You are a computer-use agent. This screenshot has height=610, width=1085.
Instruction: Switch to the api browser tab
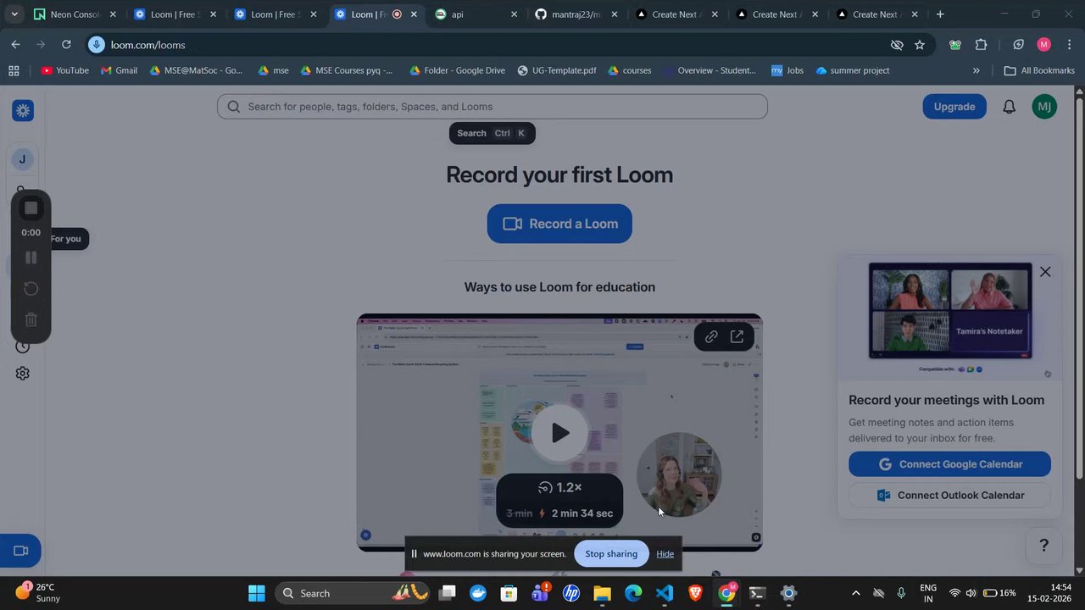(475, 14)
